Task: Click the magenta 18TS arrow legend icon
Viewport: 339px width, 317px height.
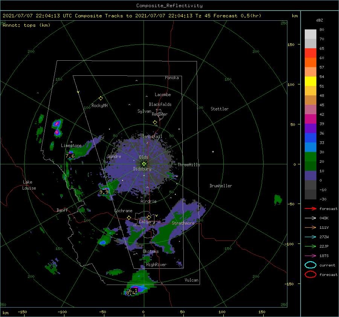Action: click(x=310, y=256)
